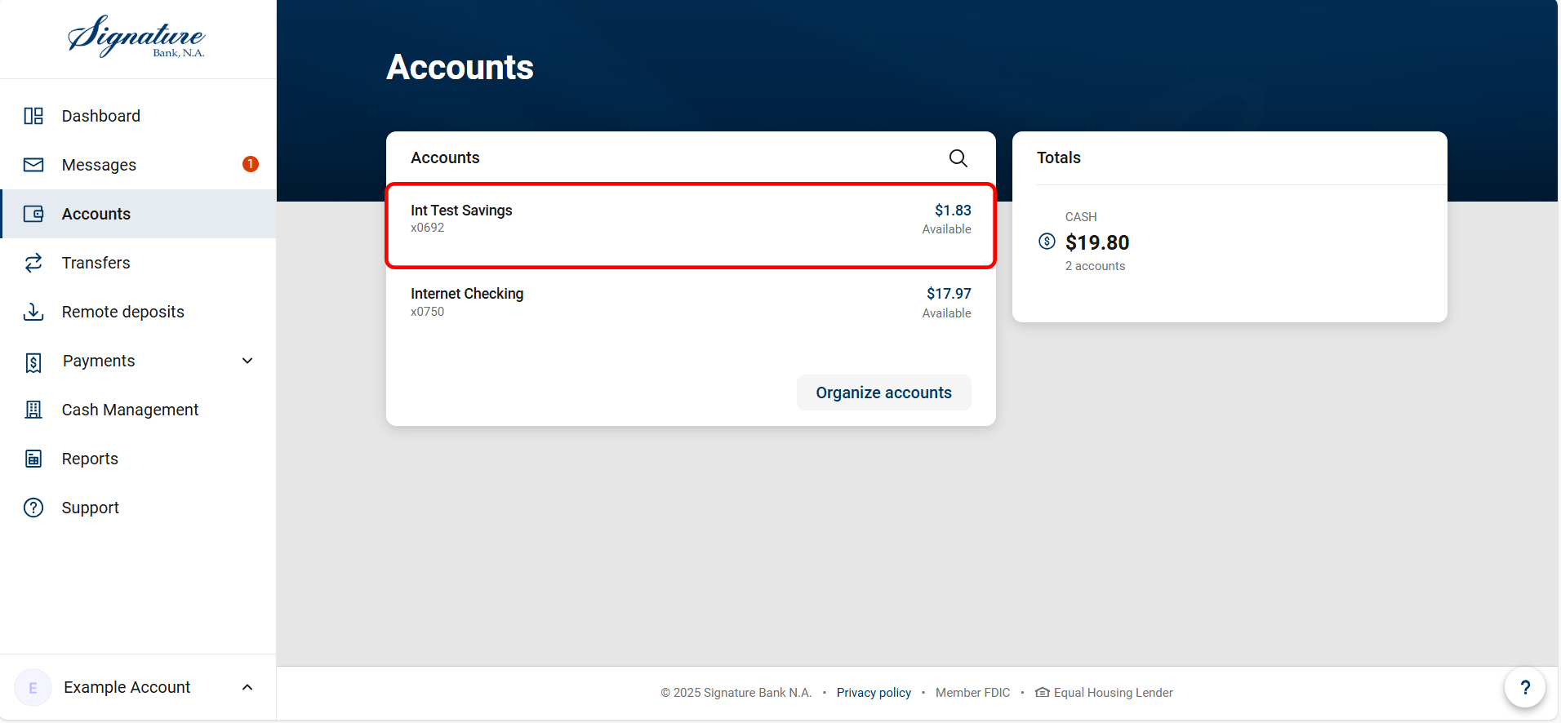Viewport: 1561px width, 723px height.
Task: Click the Dashboard grid icon
Action: click(x=33, y=116)
